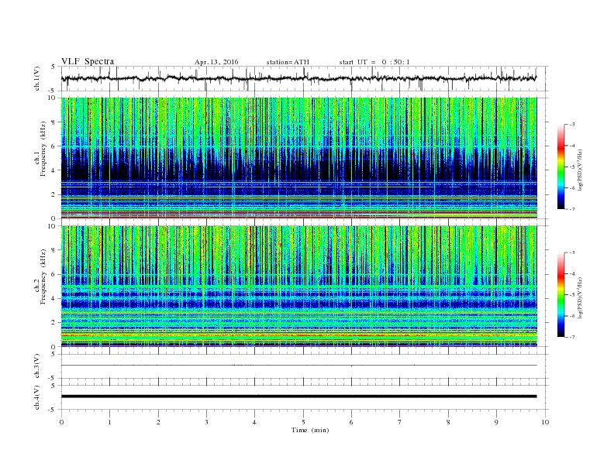The image size is (614, 474).
Task: Click the "ch.4(V)" axis label
Action: point(37,397)
